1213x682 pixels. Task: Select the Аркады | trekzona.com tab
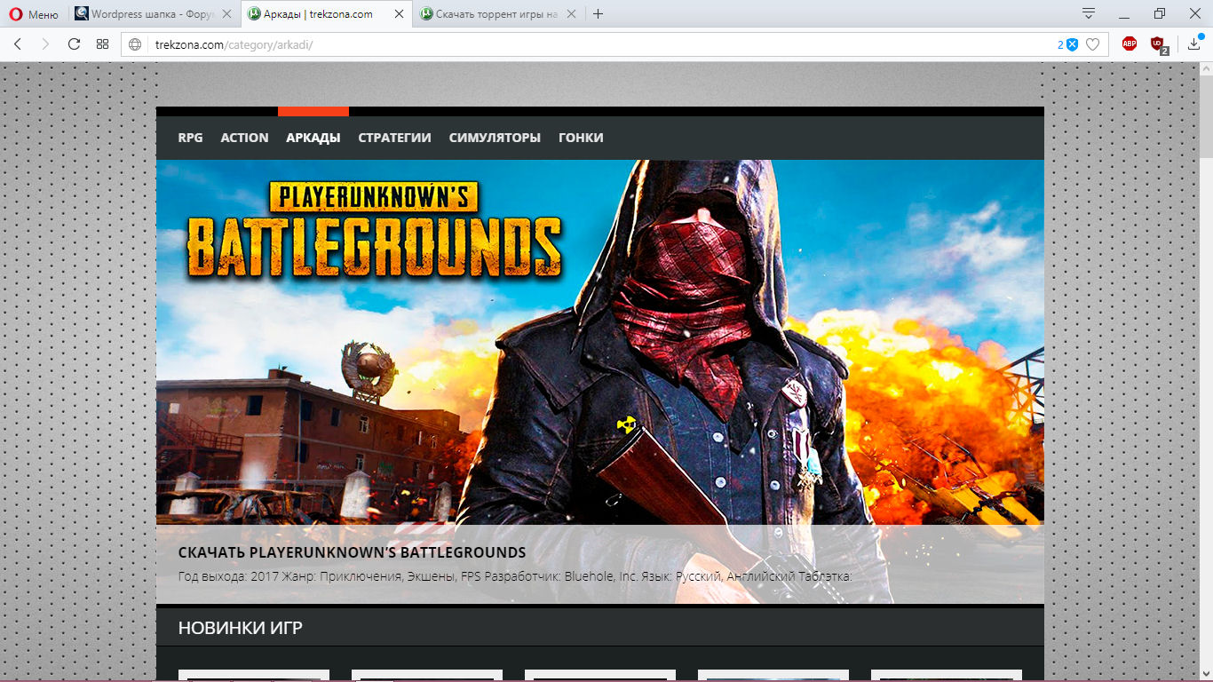[325, 14]
